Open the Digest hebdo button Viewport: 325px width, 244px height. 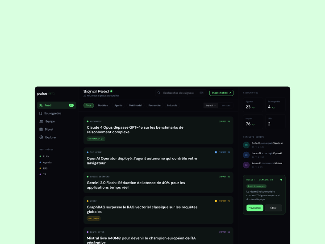[221, 93]
